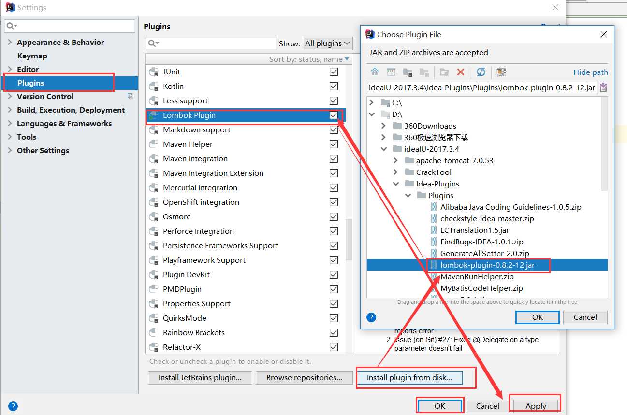Click the Hide path link
The image size is (627, 415).
[x=590, y=72]
